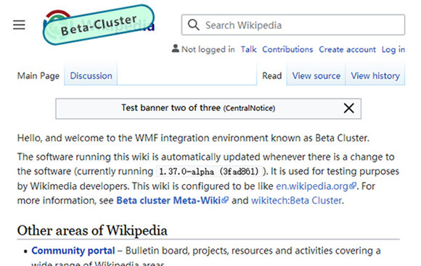This screenshot has height=266, width=421.
Task: Open the Contributions link
Action: (287, 49)
